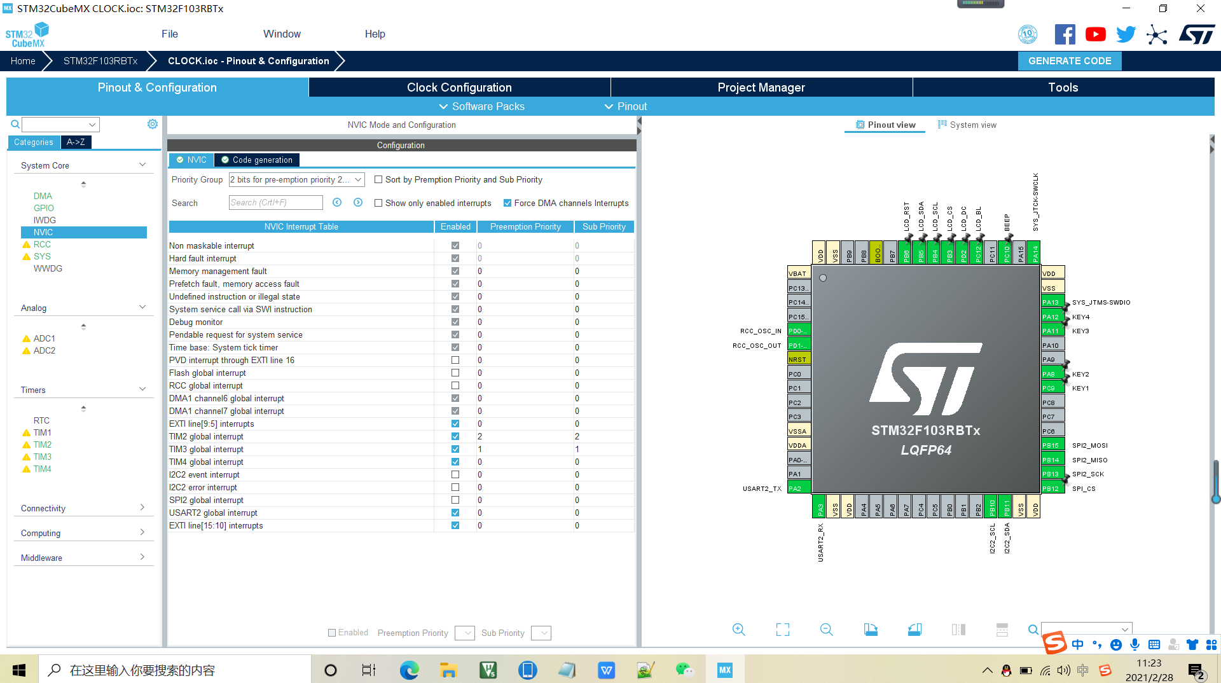Rotate the chip view clockwise

tap(871, 630)
